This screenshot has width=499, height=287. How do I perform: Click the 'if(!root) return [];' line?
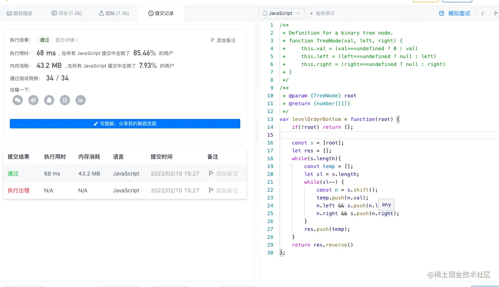coord(322,127)
